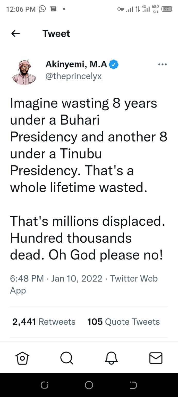Tap the Android system back button
Viewport: 178px width, 397px height.
(133, 385)
